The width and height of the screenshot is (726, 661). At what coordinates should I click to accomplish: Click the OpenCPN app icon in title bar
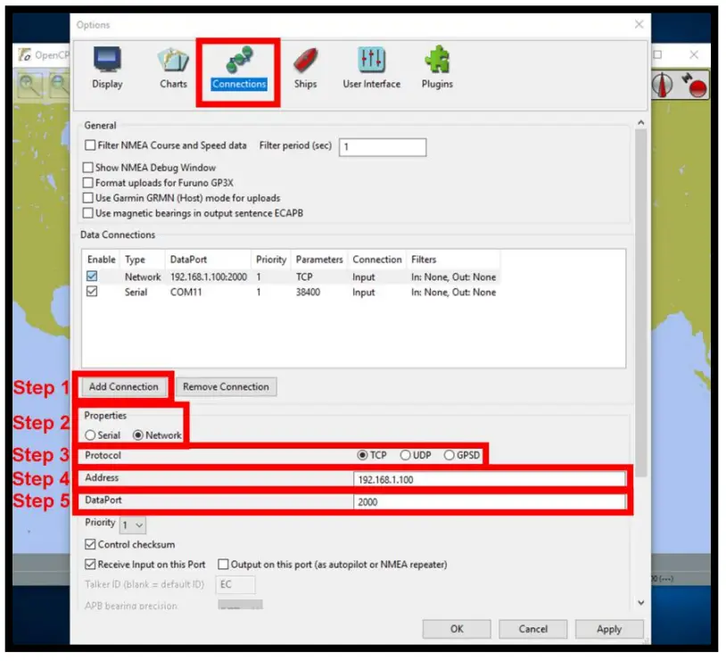tap(25, 54)
